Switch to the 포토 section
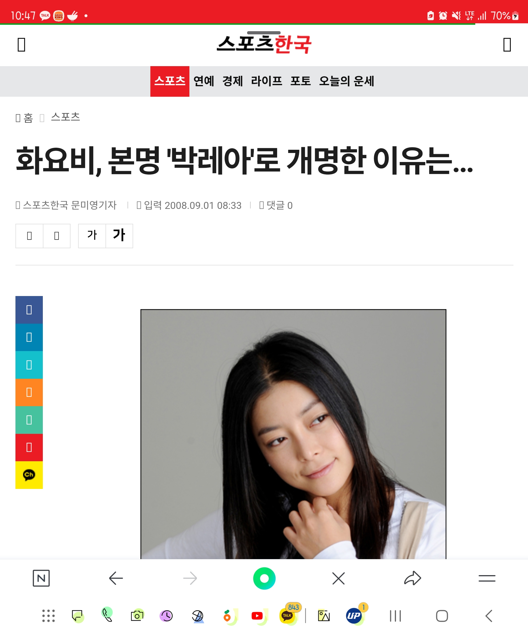Image resolution: width=528 pixels, height=634 pixels. (x=301, y=81)
